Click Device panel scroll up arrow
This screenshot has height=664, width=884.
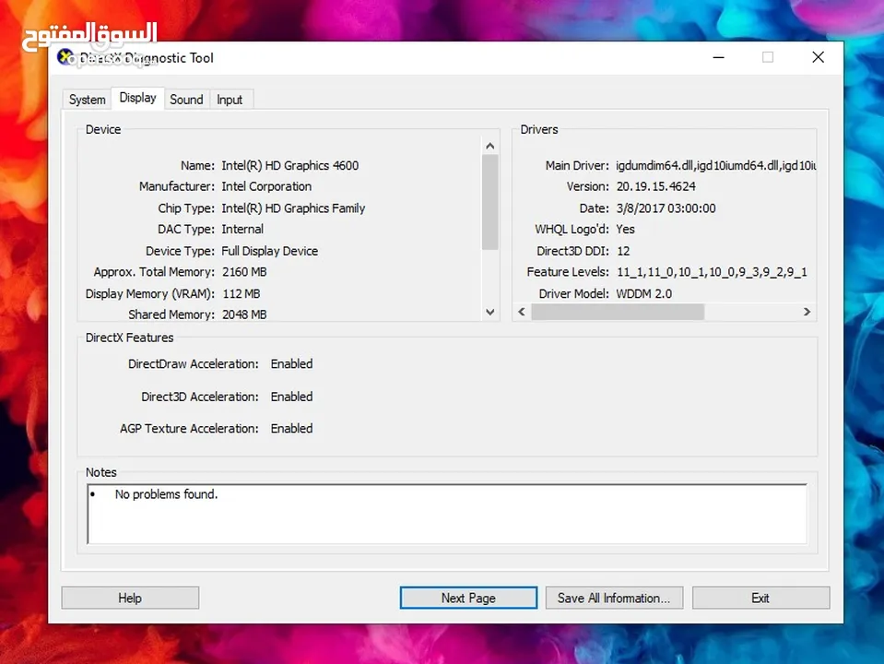tap(489, 146)
